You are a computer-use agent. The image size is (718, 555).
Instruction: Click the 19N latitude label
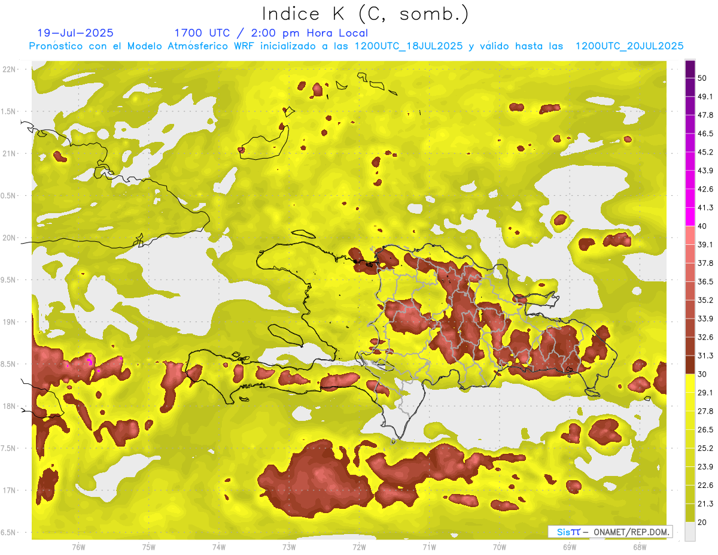click(10, 322)
